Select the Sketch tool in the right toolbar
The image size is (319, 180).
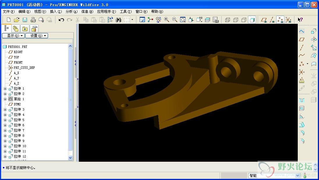coord(302,31)
